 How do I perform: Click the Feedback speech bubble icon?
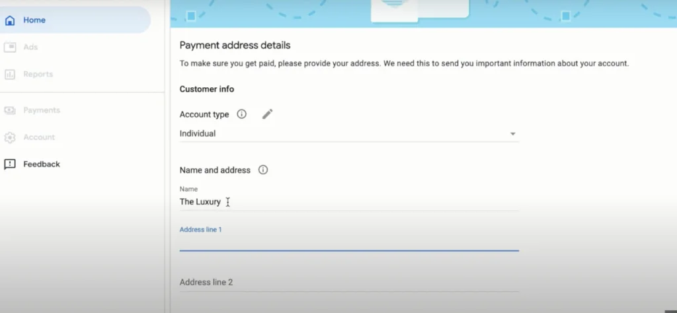(10, 164)
